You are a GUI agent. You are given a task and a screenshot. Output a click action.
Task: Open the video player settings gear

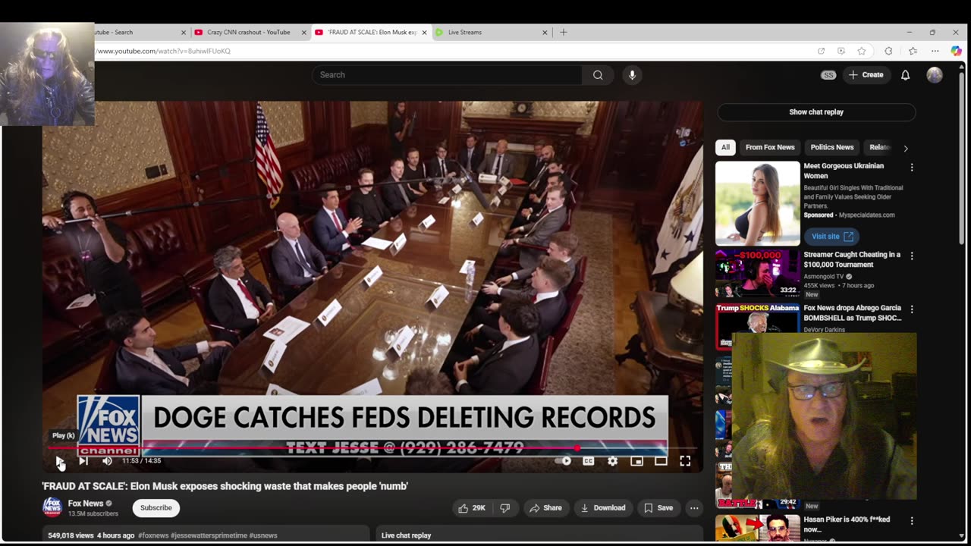pyautogui.click(x=612, y=460)
